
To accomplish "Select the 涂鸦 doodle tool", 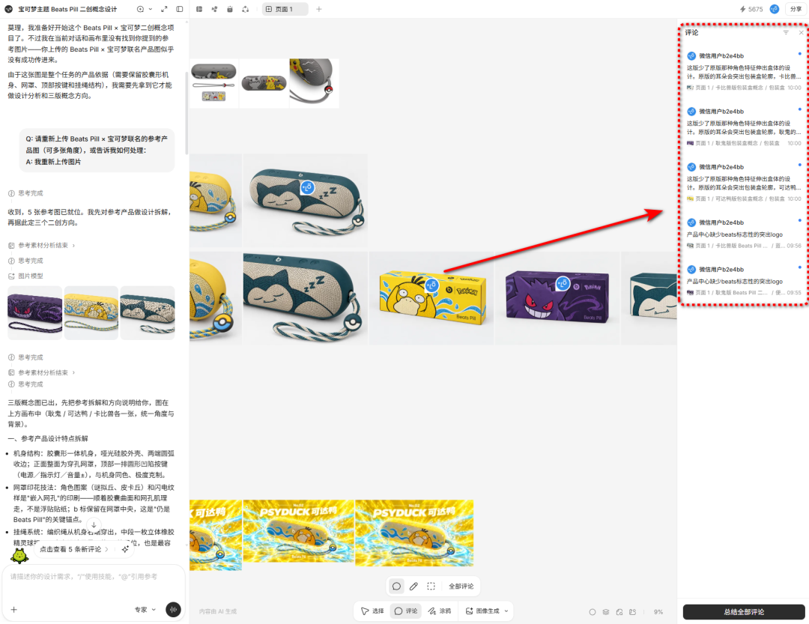I will [x=439, y=611].
